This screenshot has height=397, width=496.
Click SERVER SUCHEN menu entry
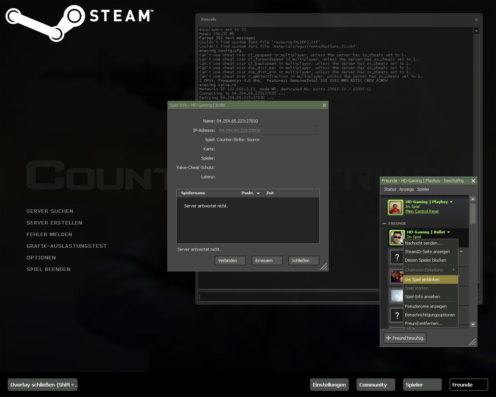(x=50, y=211)
